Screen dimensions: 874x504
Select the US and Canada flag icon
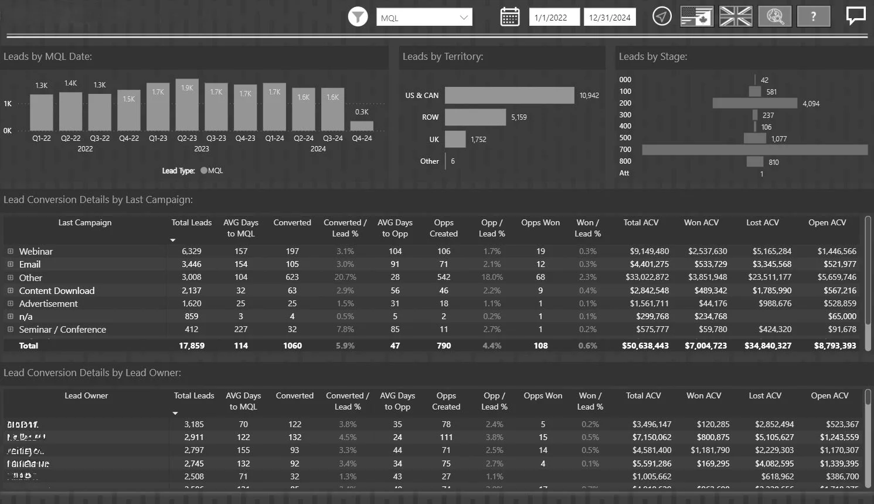point(697,16)
